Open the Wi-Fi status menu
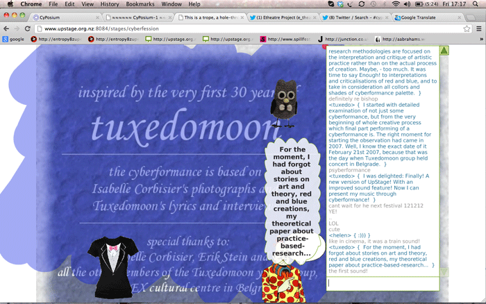Screen dimensions: 486x304 [x=396, y=4]
